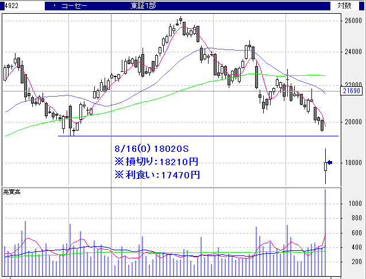Click the 売買高 volume panel label

pos(12,192)
